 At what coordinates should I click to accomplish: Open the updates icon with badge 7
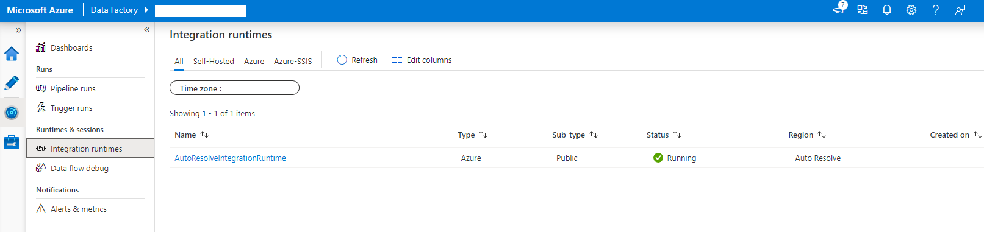(839, 9)
